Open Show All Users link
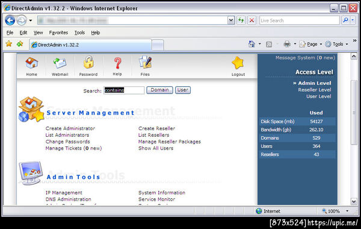This screenshot has width=361, height=229. (x=156, y=148)
